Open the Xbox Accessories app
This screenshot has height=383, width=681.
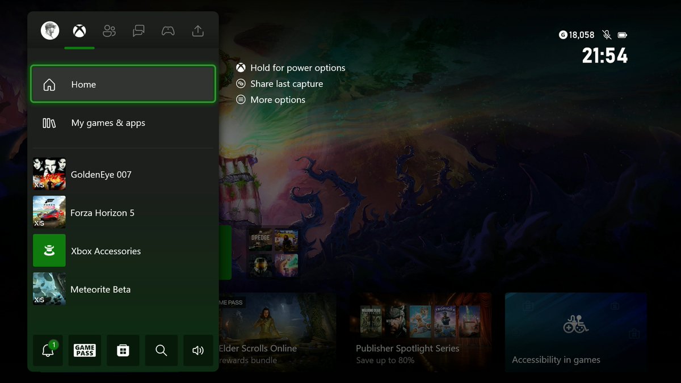pyautogui.click(x=123, y=251)
